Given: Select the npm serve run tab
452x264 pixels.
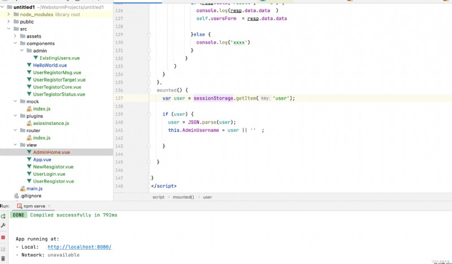Looking at the screenshot, I should [34, 206].
